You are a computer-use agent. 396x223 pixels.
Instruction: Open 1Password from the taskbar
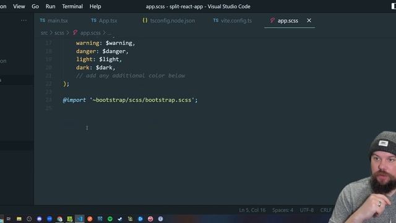(x=160, y=219)
